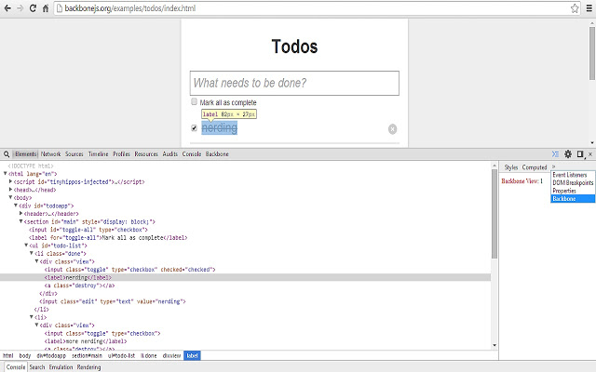Open the browser home page
Screen dimensions: 596x372
click(x=46, y=8)
